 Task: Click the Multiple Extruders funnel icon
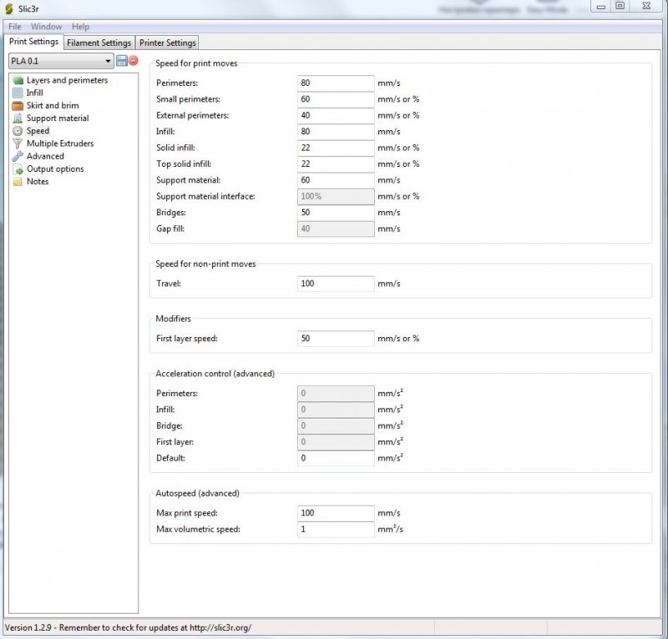click(18, 143)
